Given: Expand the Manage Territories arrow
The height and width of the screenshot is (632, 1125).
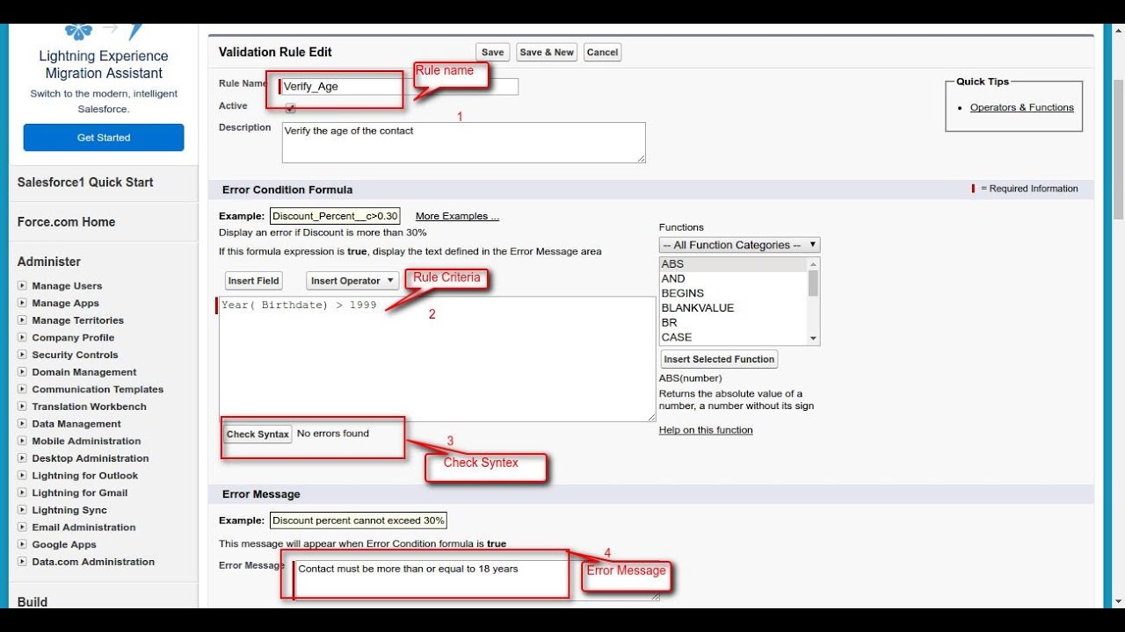Looking at the screenshot, I should (x=22, y=320).
